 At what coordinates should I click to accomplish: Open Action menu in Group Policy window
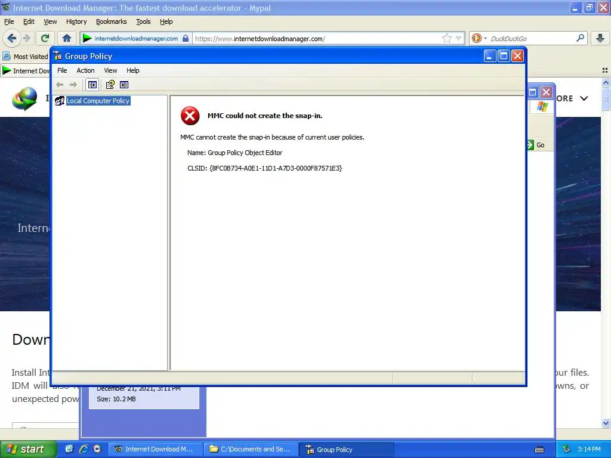coord(85,70)
